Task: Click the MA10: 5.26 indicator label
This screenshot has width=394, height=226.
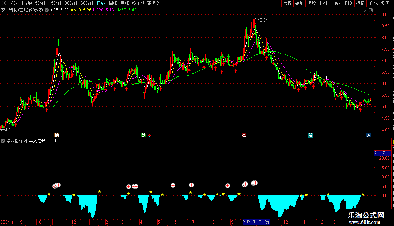Action: pos(81,10)
